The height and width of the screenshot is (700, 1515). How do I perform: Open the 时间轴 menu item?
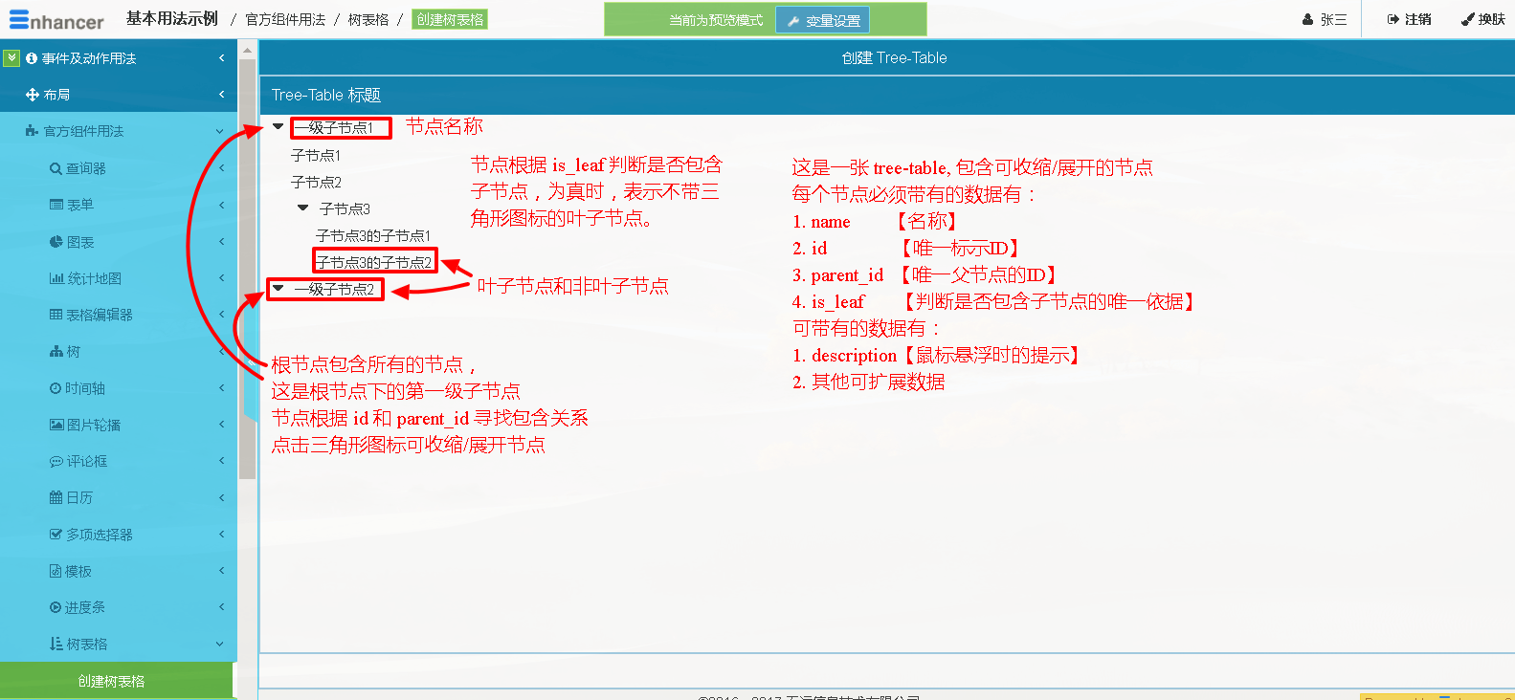[119, 388]
